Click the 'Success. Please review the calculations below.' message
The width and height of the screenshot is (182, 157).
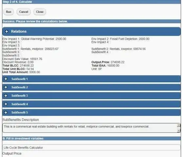point(35,21)
